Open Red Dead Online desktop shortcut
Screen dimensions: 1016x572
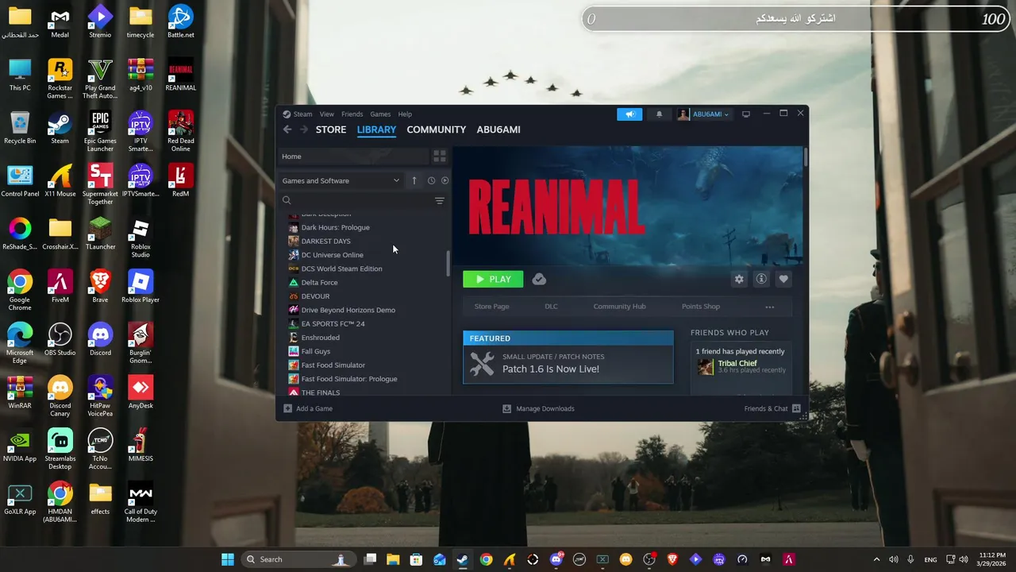(x=180, y=132)
